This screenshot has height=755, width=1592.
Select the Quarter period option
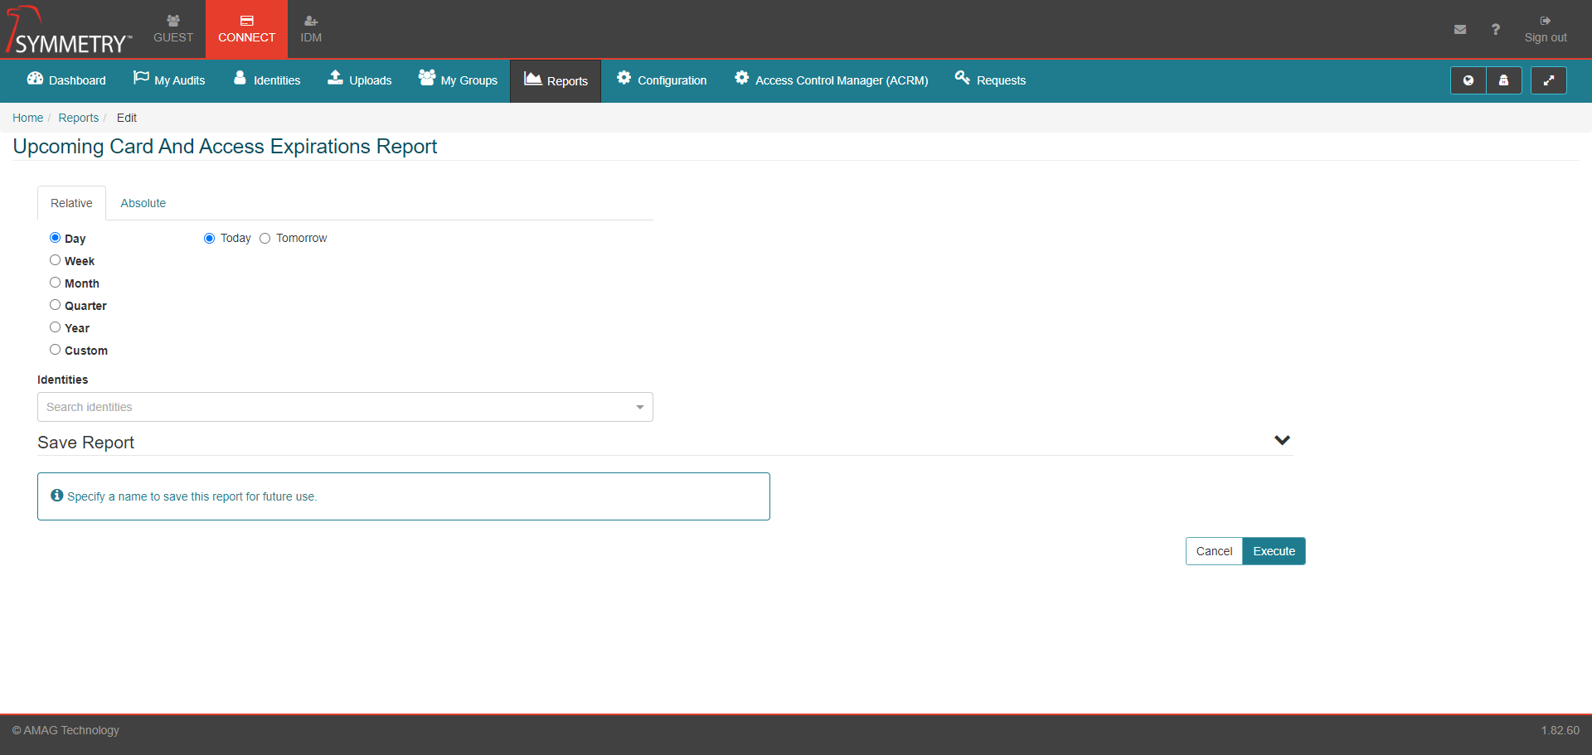click(56, 305)
